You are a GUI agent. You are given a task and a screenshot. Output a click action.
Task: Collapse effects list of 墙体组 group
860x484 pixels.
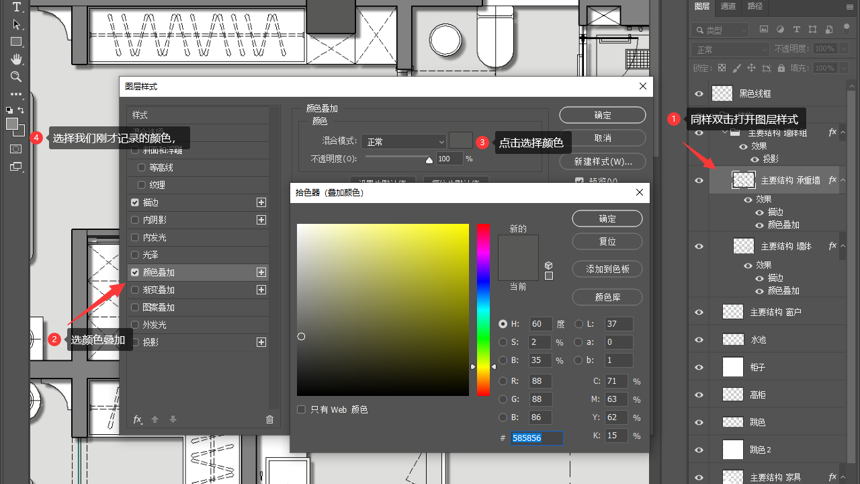coord(843,132)
